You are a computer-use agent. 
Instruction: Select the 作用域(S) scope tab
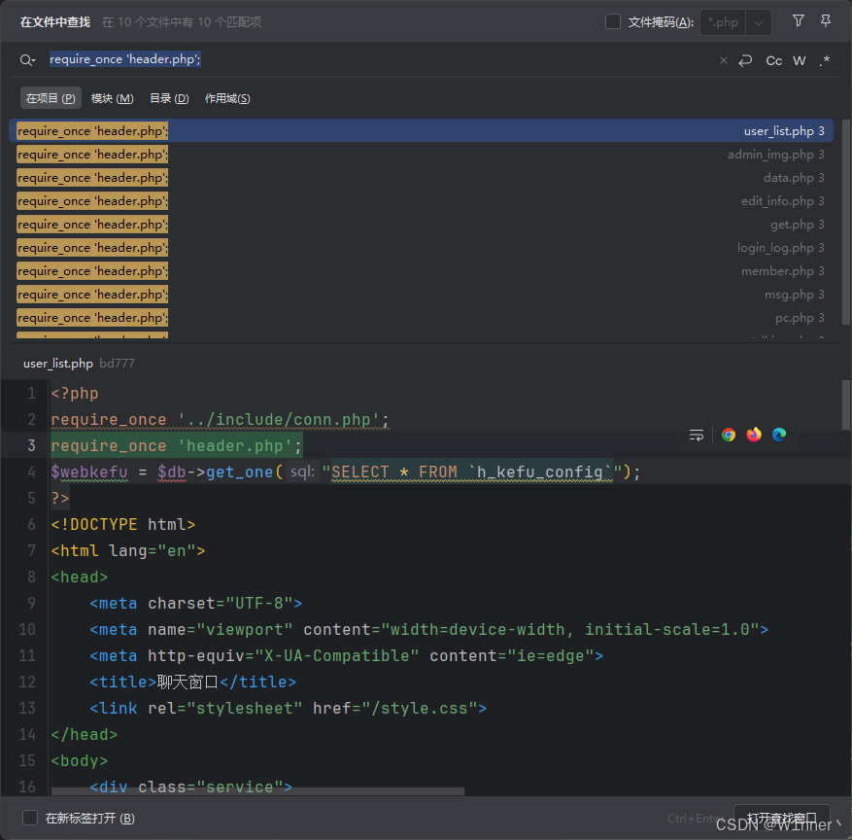[227, 98]
